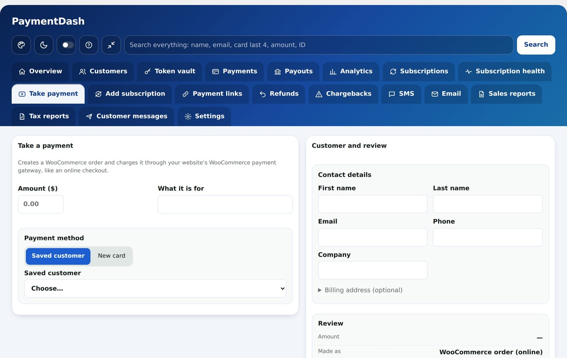Open the Email tab

pyautogui.click(x=446, y=94)
